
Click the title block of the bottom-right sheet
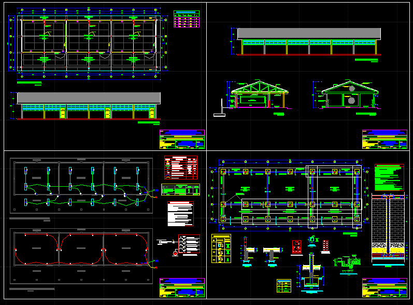[384, 287]
